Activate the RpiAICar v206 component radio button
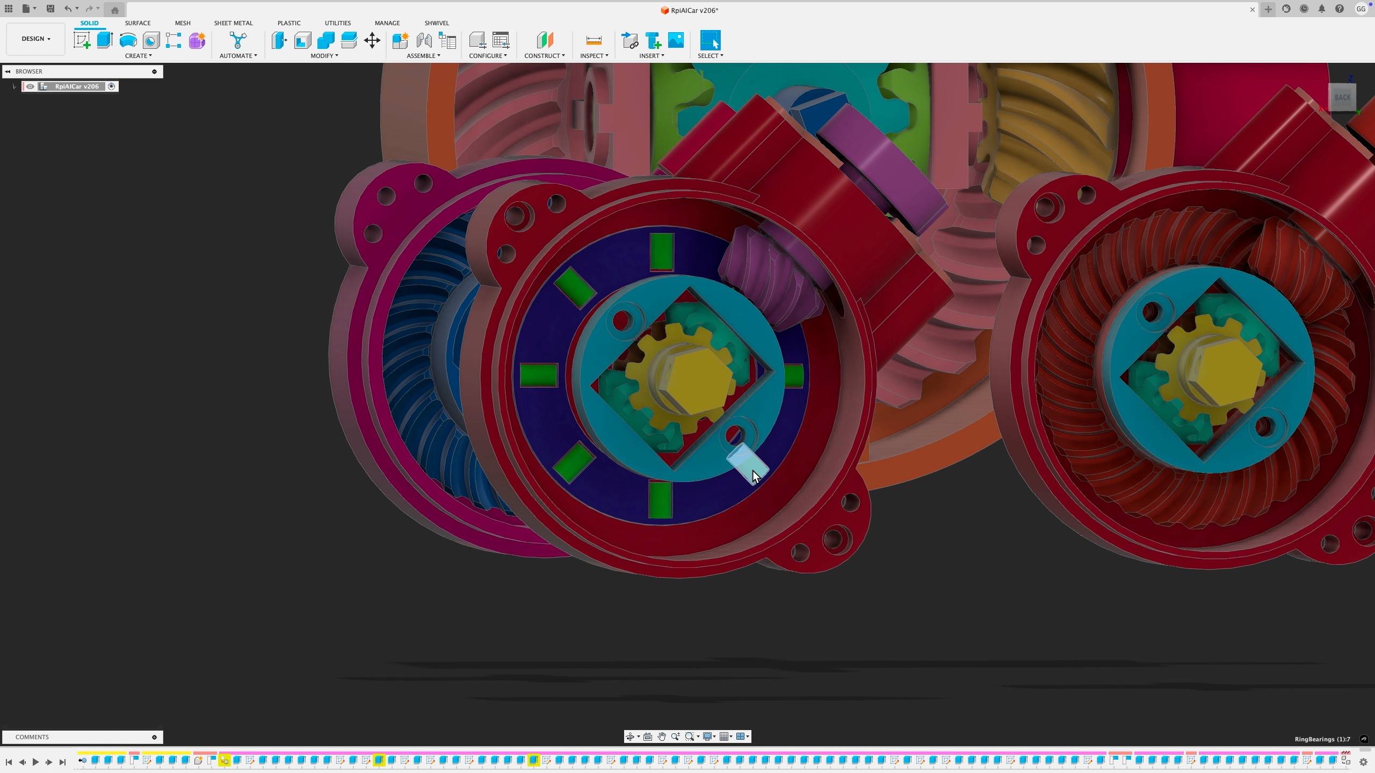The image size is (1375, 773). tap(111, 86)
